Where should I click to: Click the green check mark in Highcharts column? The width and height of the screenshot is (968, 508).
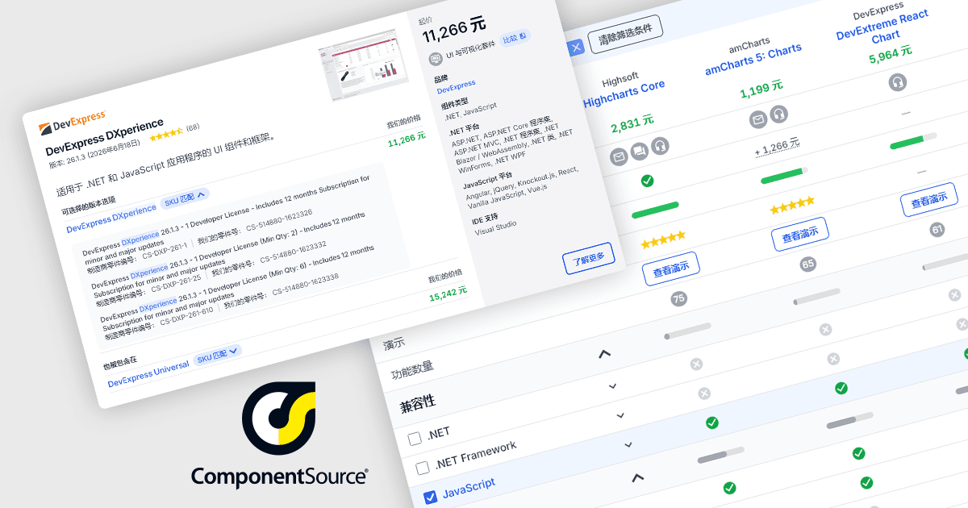(x=647, y=180)
